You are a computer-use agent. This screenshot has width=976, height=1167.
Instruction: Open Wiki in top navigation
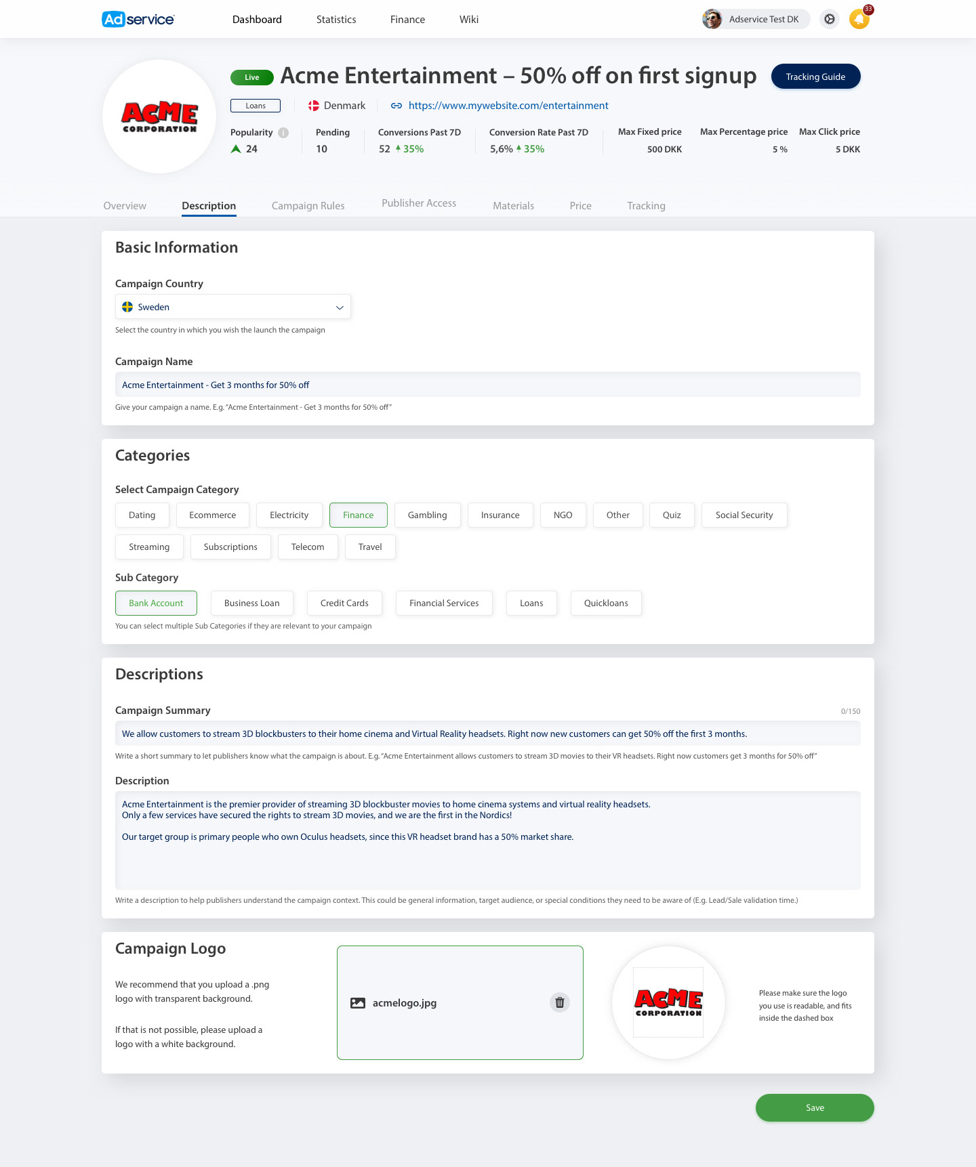469,20
